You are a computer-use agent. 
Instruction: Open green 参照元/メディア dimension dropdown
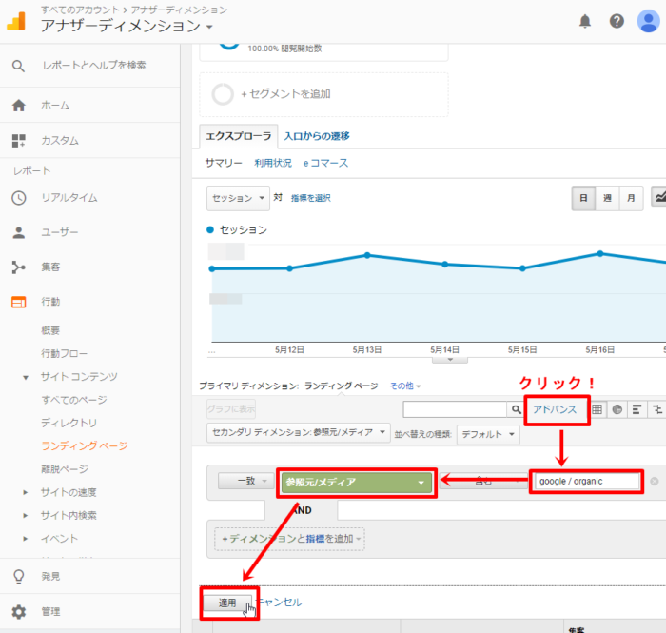click(357, 483)
